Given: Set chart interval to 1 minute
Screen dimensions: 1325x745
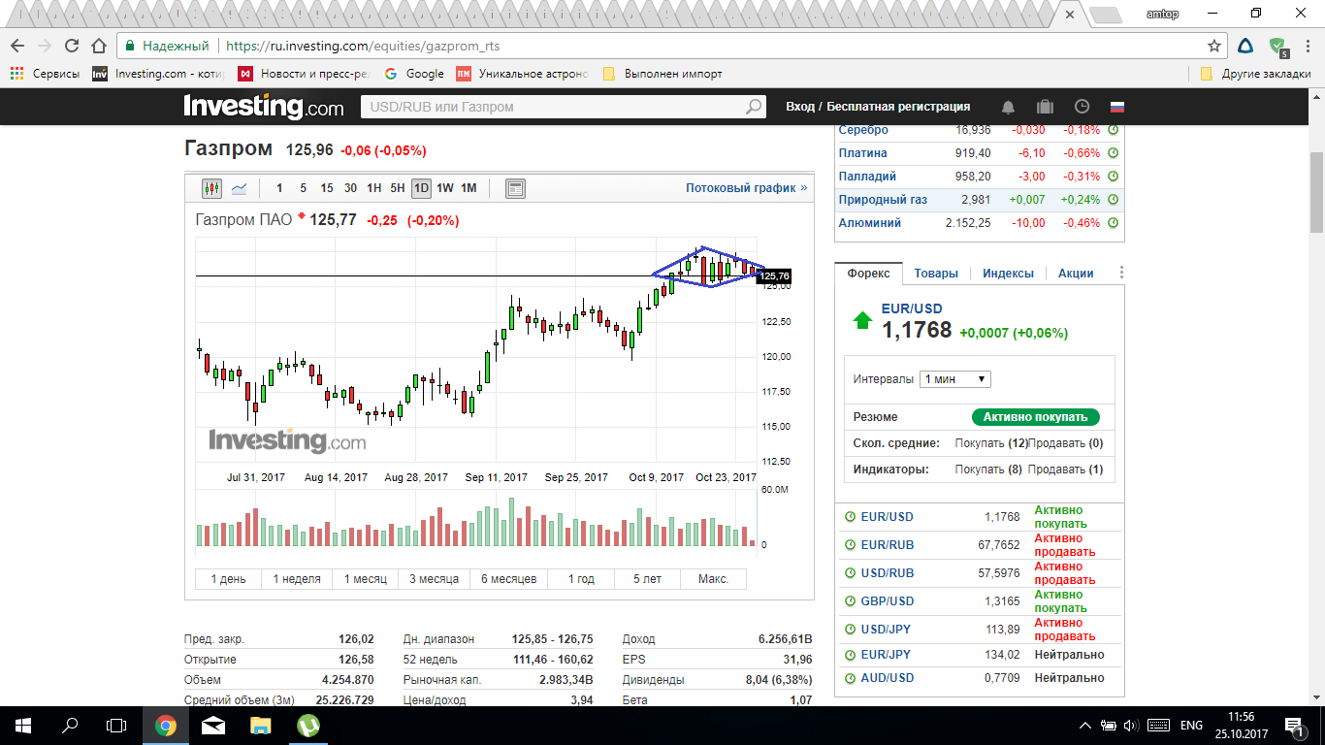Looking at the screenshot, I should [279, 188].
